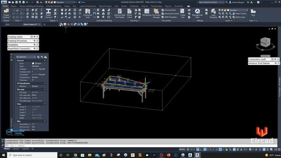The image size is (281, 158).
Task: Open the No selection dropdown in Properties
Action: pos(26,57)
